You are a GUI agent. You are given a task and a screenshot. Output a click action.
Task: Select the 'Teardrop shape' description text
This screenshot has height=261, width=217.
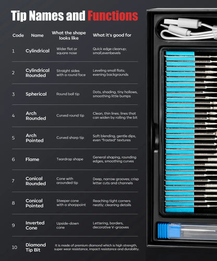point(70,159)
